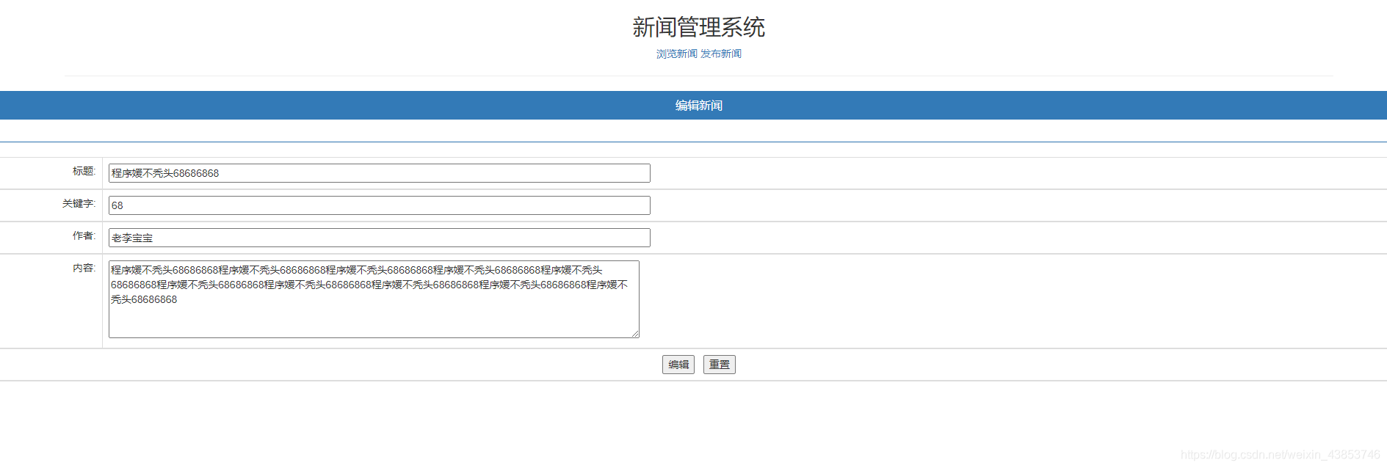Click the textarea resize handle corner
1387x468 pixels.
(x=635, y=334)
